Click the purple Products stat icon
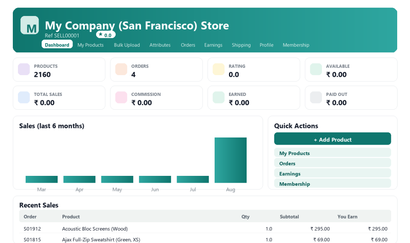Viewport: 410px width, 243px height. [x=24, y=69]
